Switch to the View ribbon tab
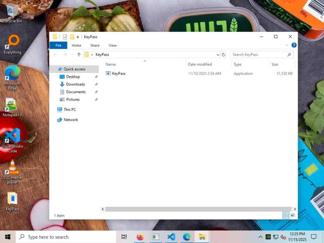 coord(113,45)
